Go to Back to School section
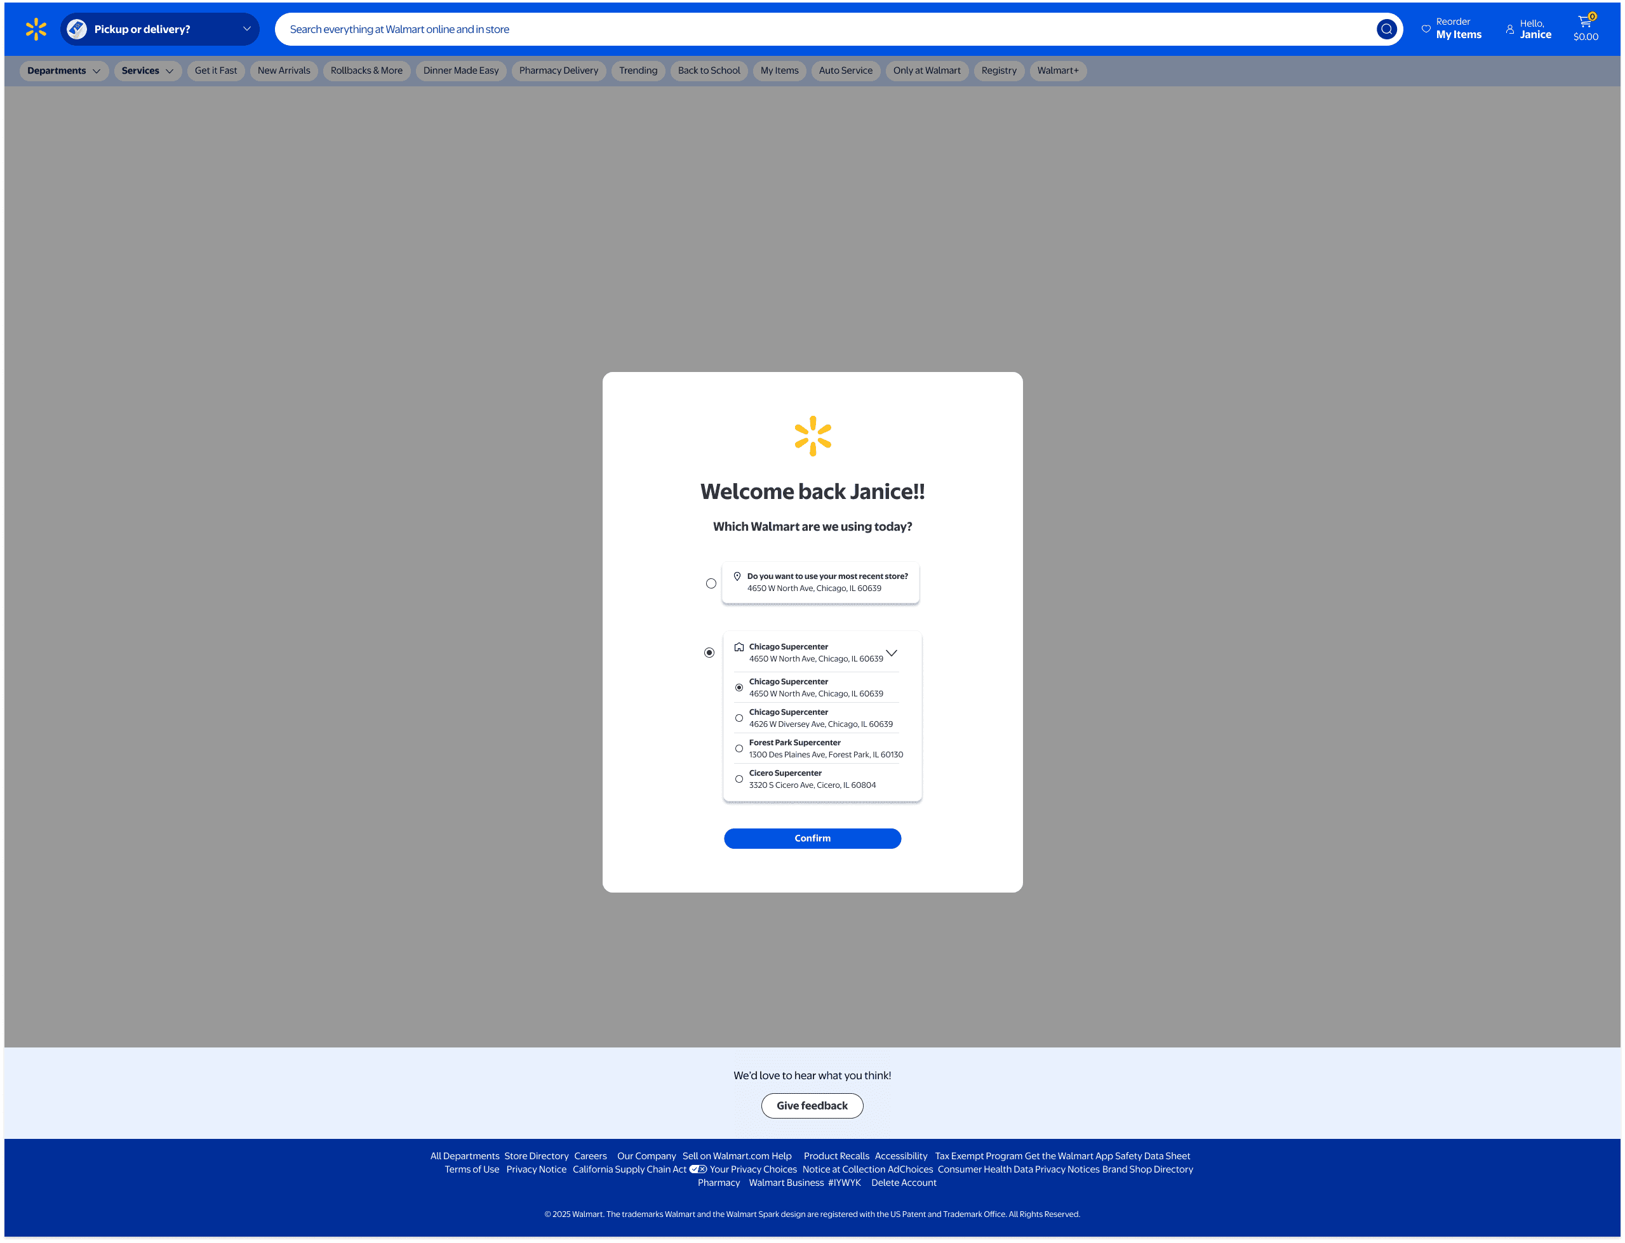Viewport: 1625px width, 1243px height. [708, 71]
